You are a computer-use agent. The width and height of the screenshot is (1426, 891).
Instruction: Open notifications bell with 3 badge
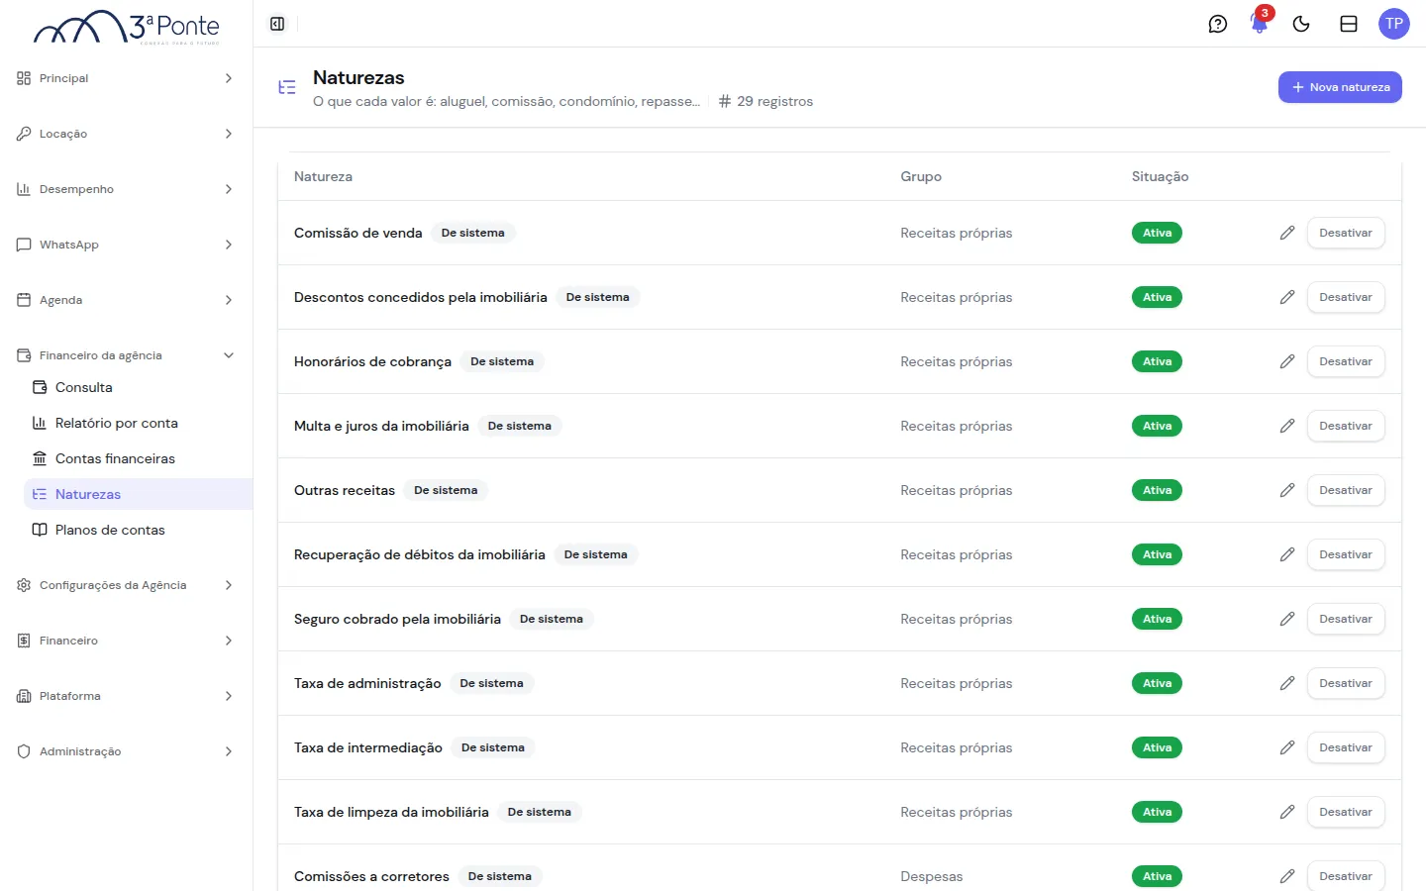pyautogui.click(x=1260, y=22)
